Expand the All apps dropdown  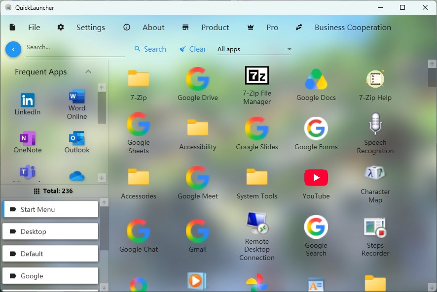(254, 49)
